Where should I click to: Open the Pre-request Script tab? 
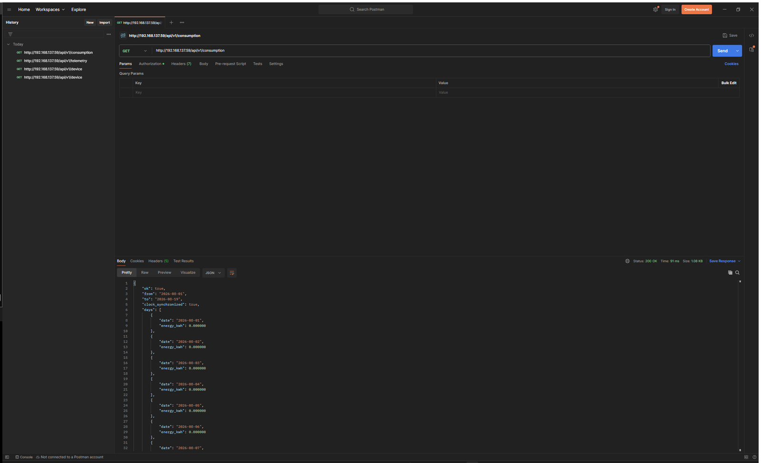(231, 64)
